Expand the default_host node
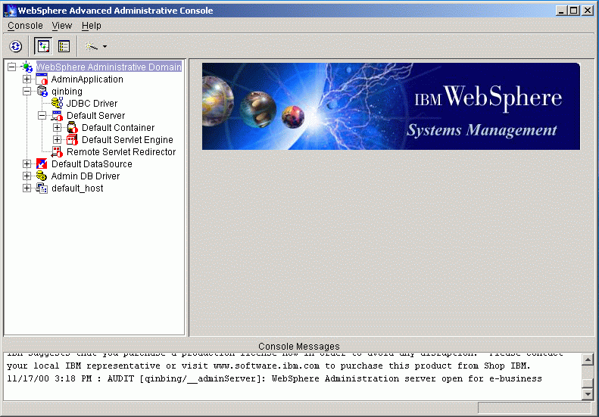 pyautogui.click(x=27, y=188)
